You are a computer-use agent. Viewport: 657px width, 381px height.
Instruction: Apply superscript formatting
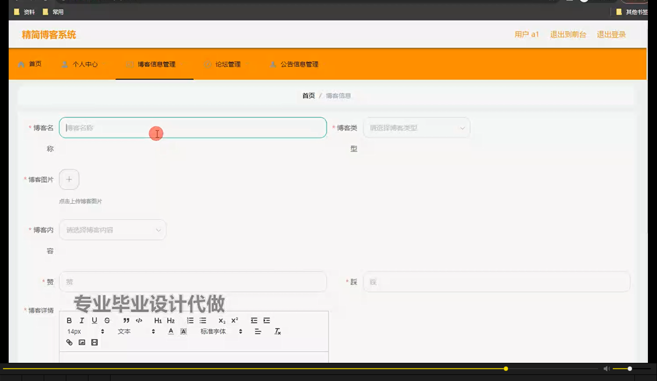234,320
